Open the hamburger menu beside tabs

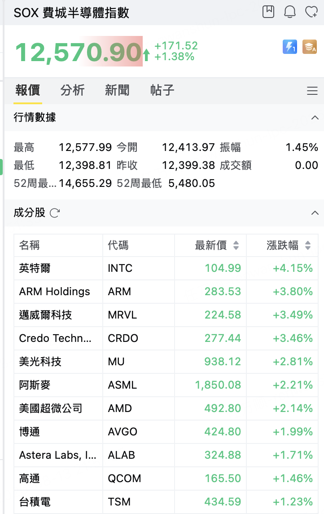[312, 91]
